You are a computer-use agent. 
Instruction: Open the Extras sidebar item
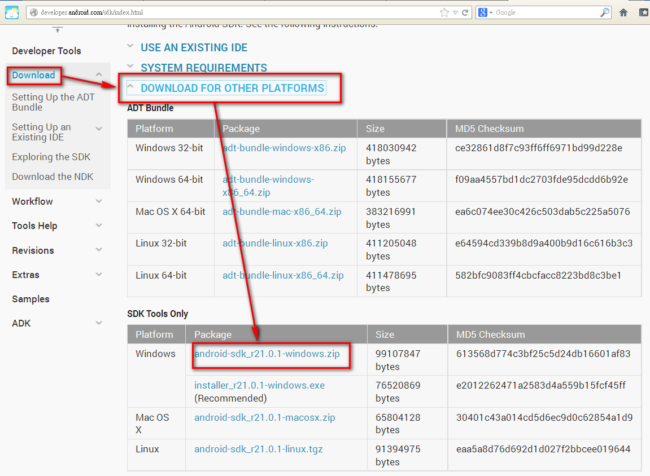coord(26,275)
